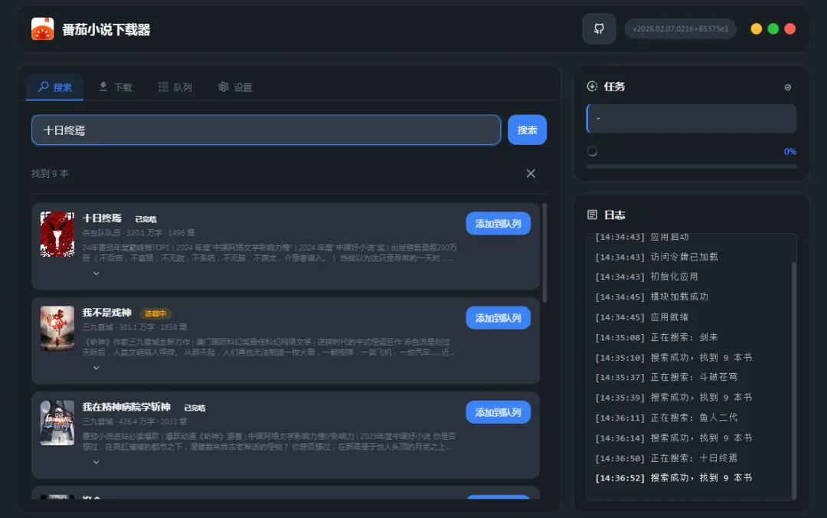Viewport: 827px width, 518px height.
Task: Add 十日终焉 to the queue
Action: coord(498,223)
